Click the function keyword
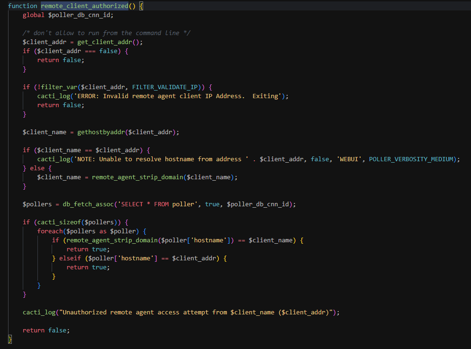This screenshot has height=349, width=471. pos(23,6)
